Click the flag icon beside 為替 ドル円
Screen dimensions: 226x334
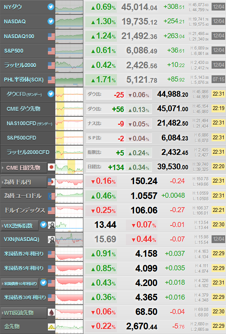(51, 182)
